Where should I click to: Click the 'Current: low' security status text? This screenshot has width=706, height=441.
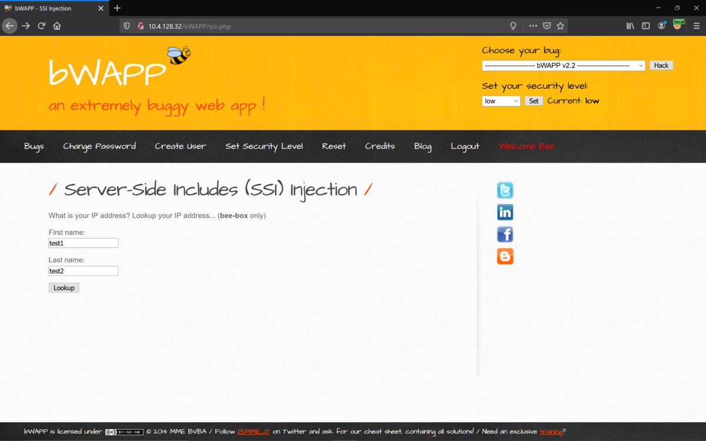(573, 101)
